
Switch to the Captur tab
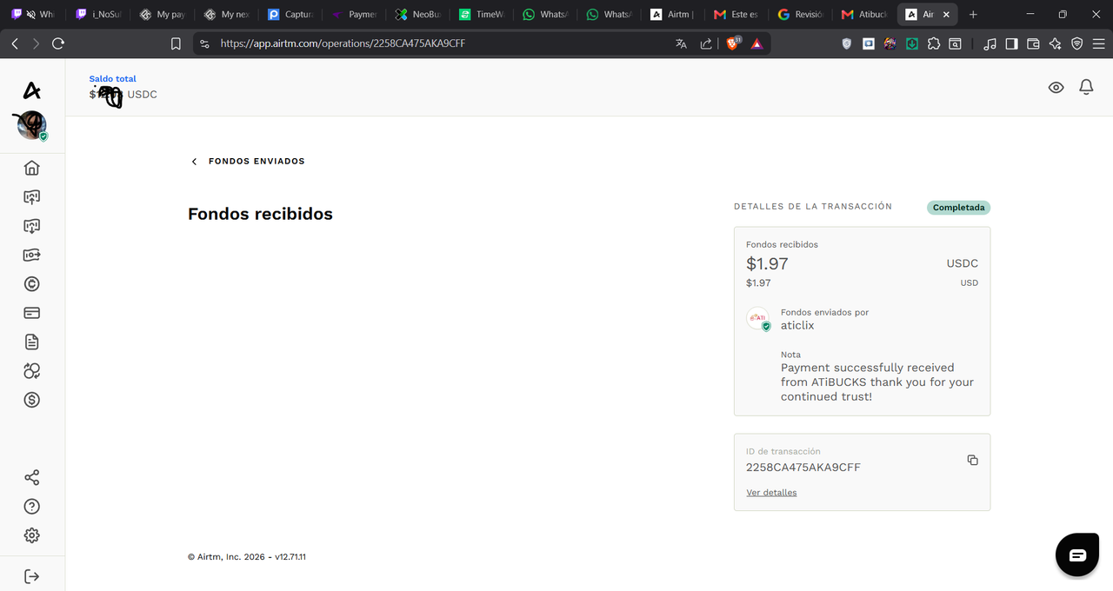(x=291, y=15)
